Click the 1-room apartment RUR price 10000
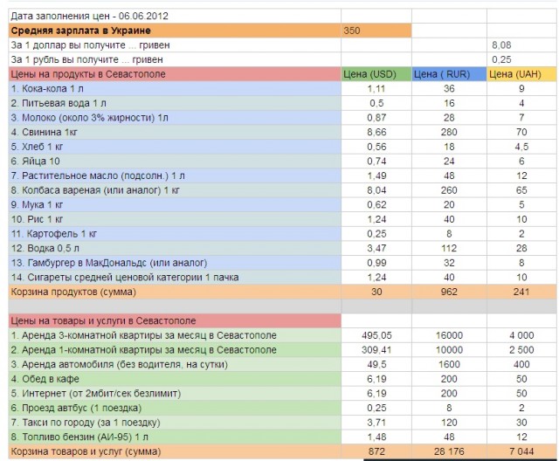Image resolution: width=559 pixels, height=461 pixels. (x=449, y=349)
